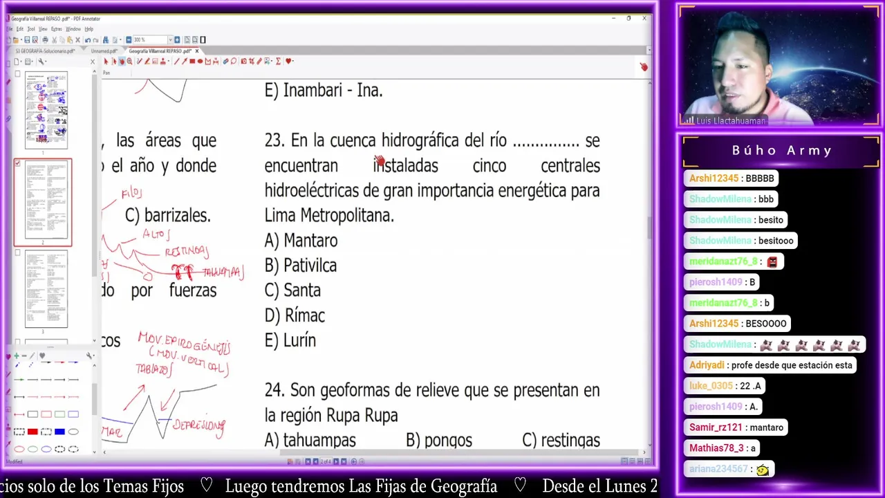The height and width of the screenshot is (498, 885).
Task: Select the Rectangle shape tool
Action: [192, 62]
